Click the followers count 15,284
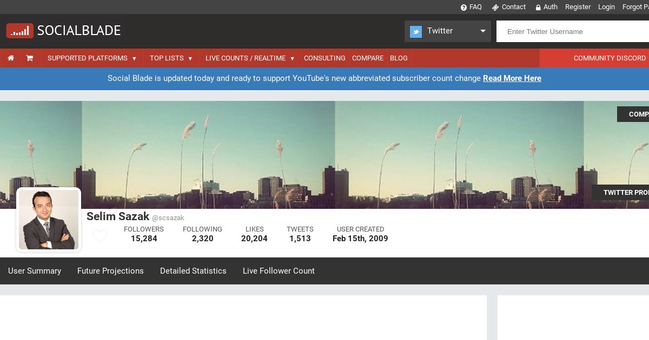The image size is (649, 340). 144,239
